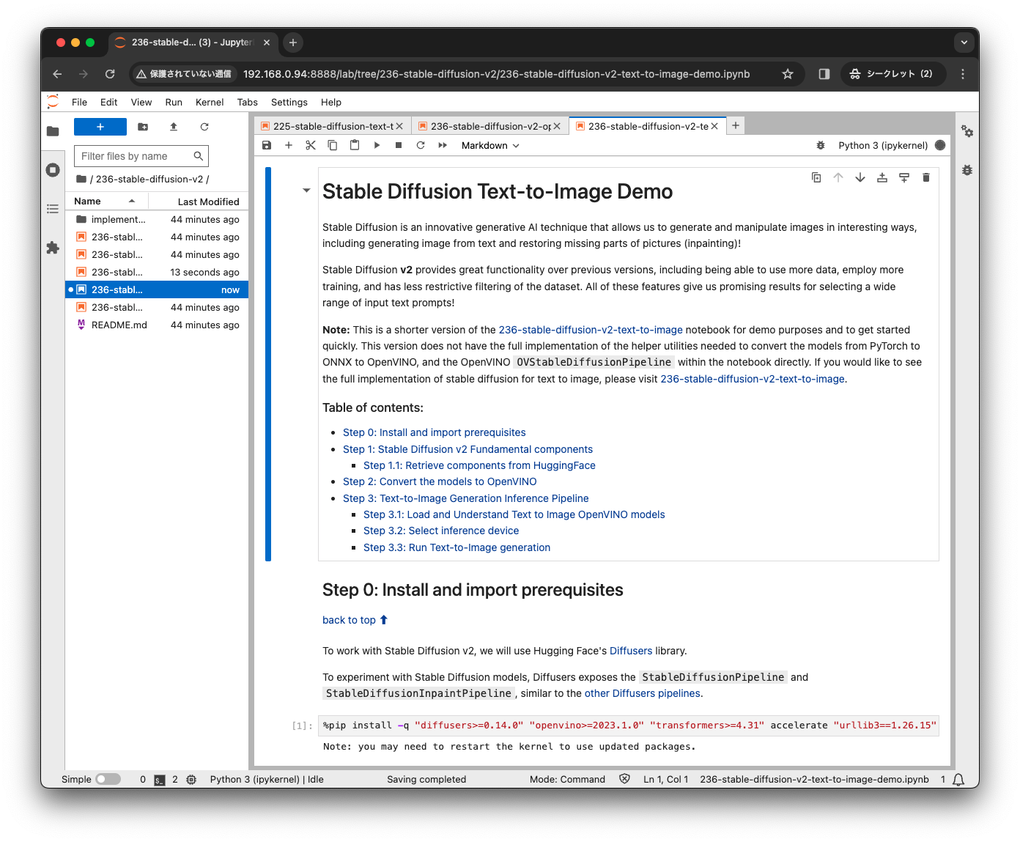This screenshot has height=842, width=1020.
Task: Open the Markdown cell type dropdown
Action: (x=490, y=145)
